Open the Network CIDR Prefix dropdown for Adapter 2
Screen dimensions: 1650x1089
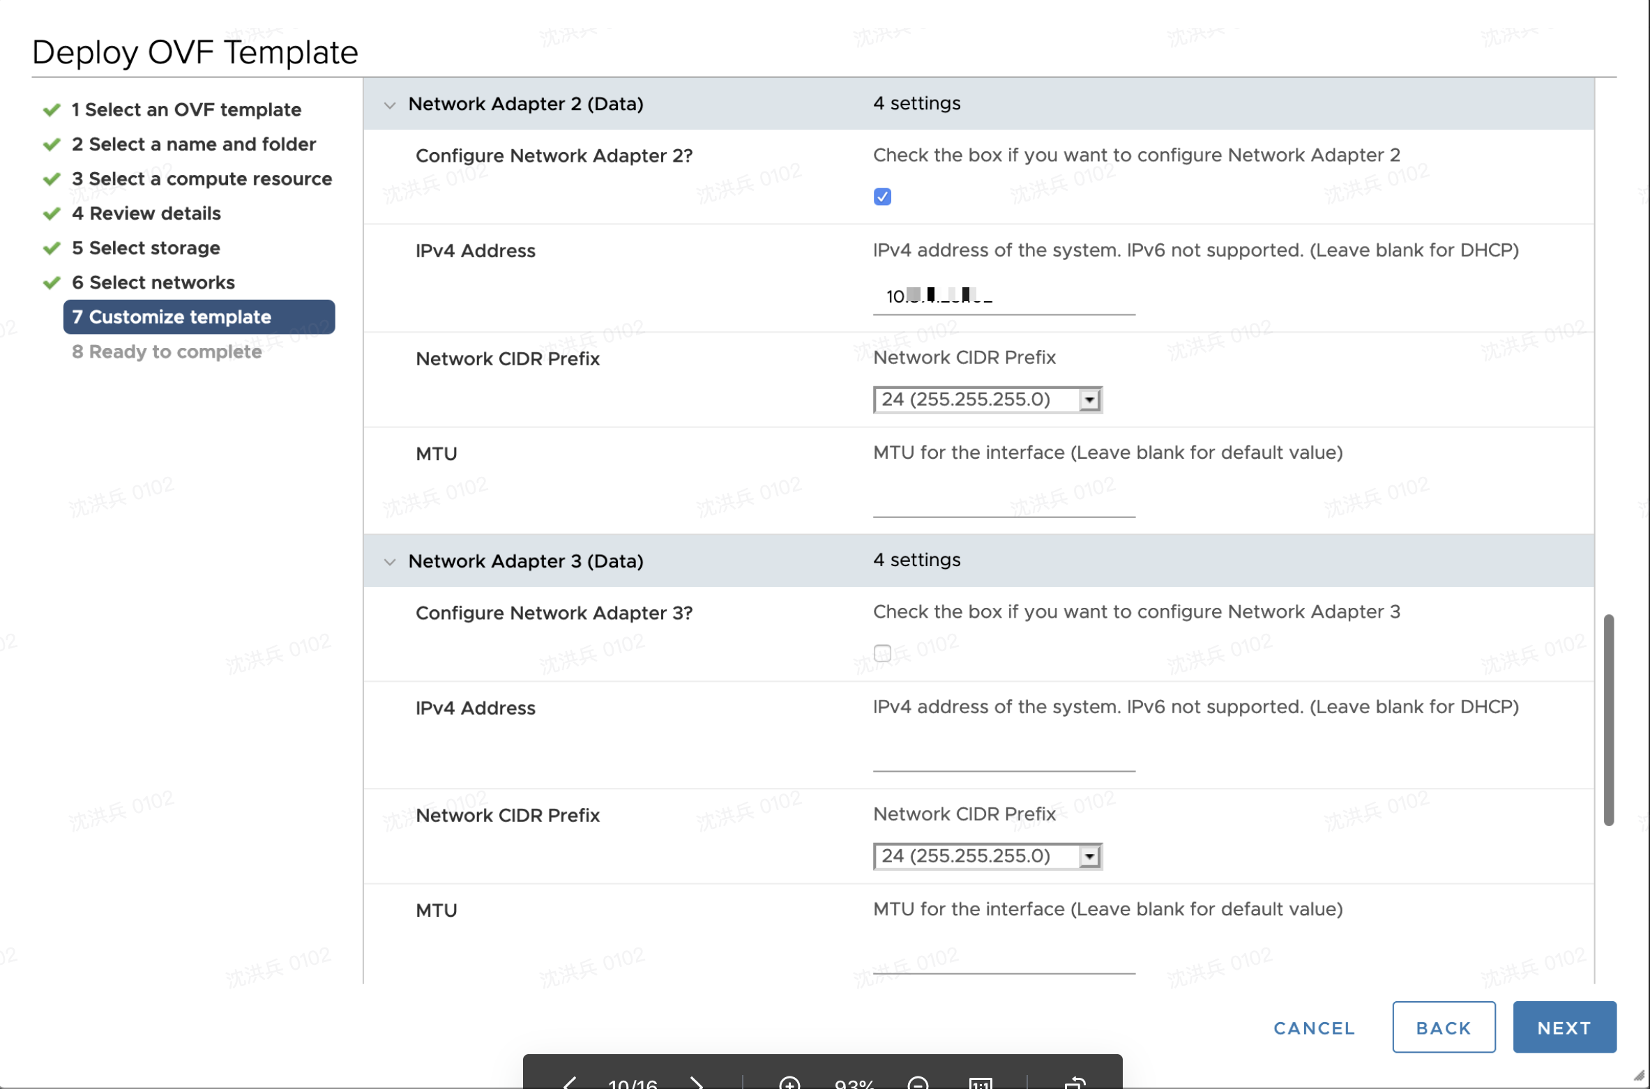1090,399
